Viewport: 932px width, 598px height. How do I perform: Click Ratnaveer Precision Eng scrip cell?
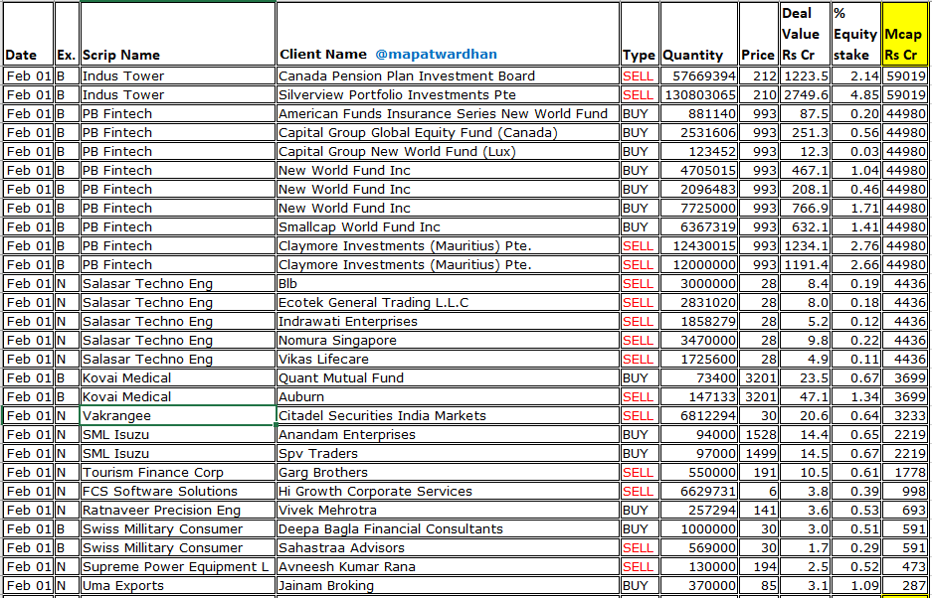[x=178, y=511]
